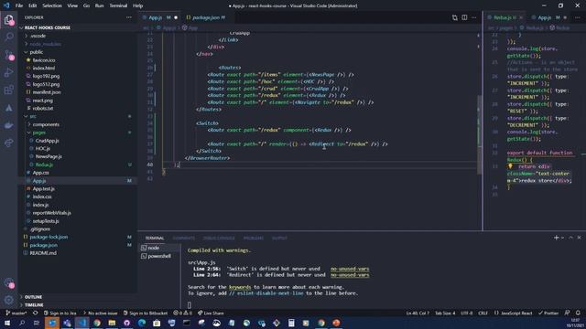Screen dimensions: 586x329
Task: Expand the .vscode folder
Action: [38, 36]
